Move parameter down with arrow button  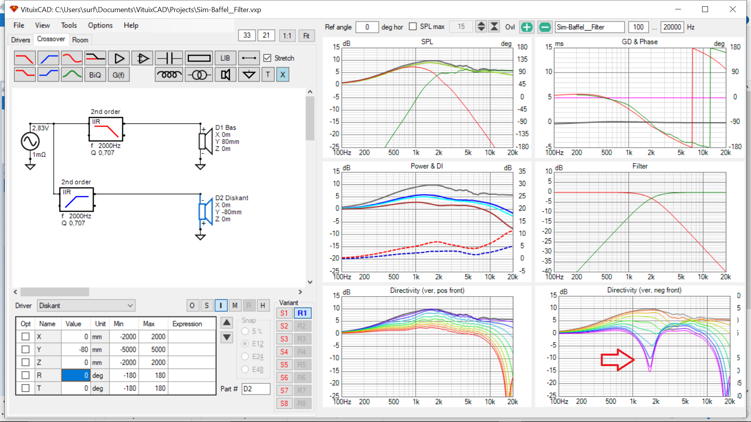point(227,337)
